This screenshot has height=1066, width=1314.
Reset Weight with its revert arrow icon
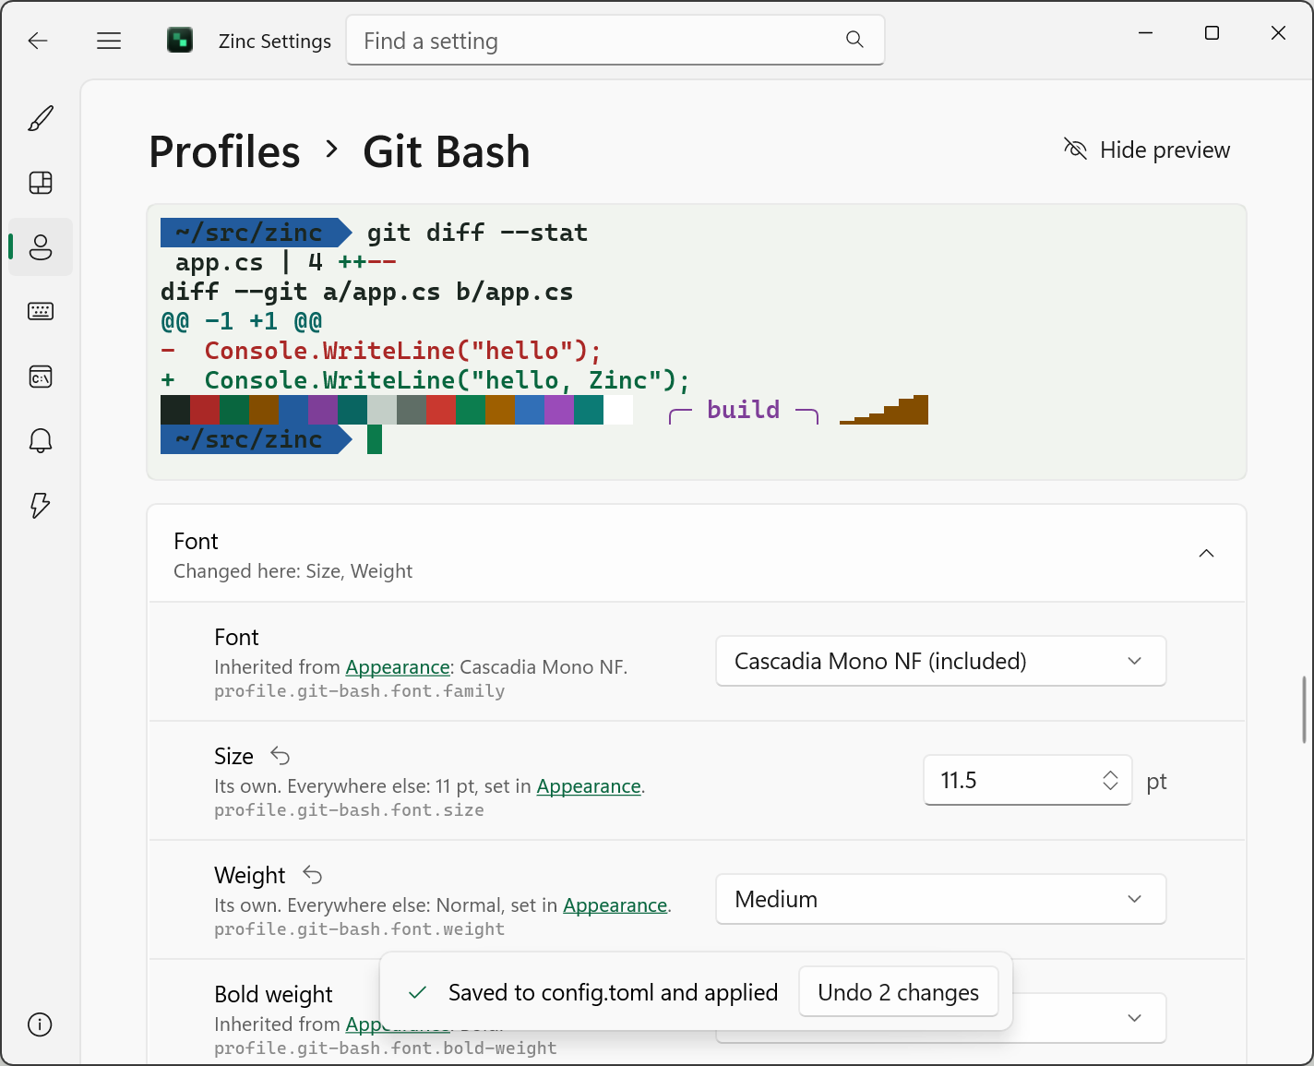[x=313, y=876]
